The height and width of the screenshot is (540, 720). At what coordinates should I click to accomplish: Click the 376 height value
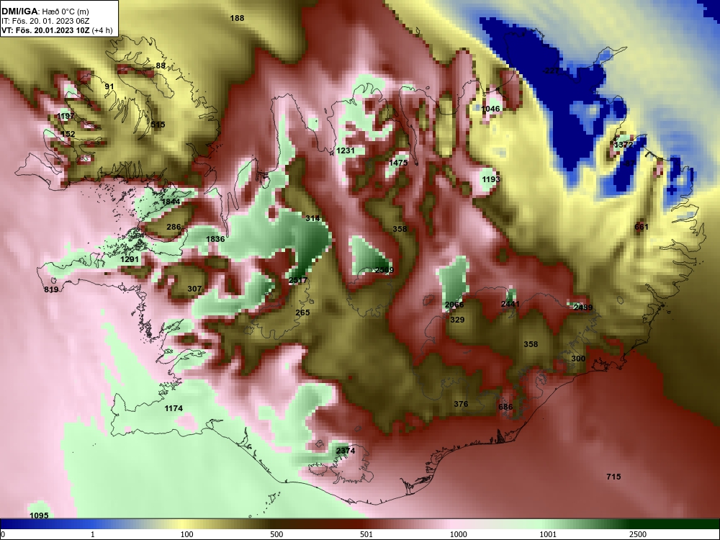click(x=461, y=404)
